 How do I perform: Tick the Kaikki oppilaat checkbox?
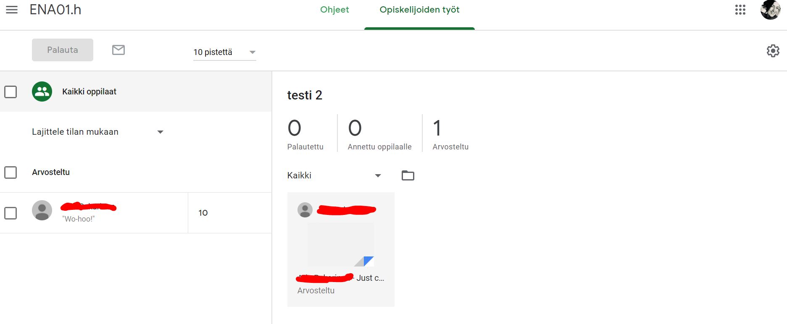(11, 92)
